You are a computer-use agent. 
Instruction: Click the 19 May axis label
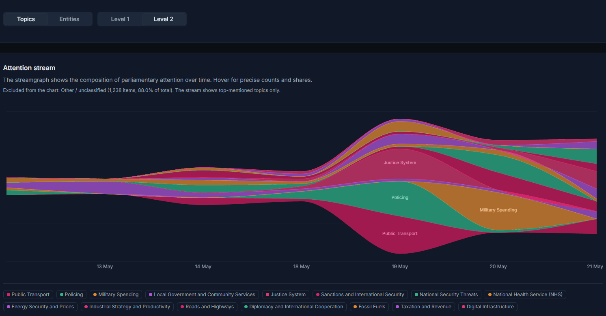(400, 267)
